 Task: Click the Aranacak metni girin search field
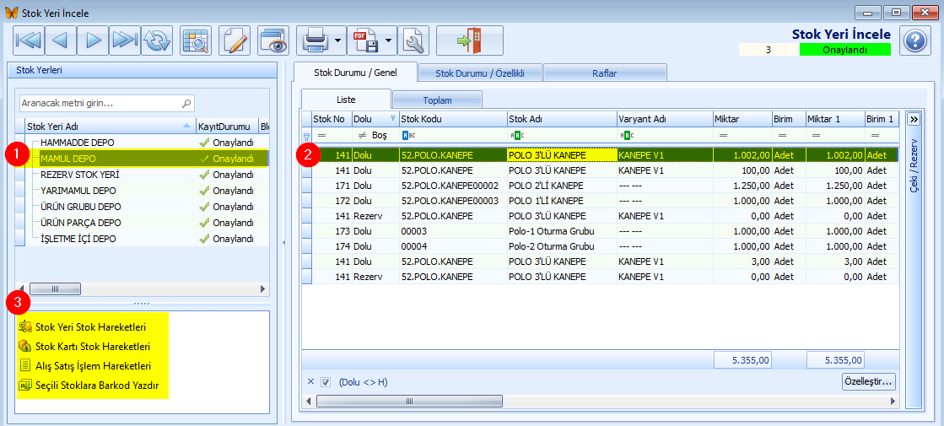(x=107, y=103)
